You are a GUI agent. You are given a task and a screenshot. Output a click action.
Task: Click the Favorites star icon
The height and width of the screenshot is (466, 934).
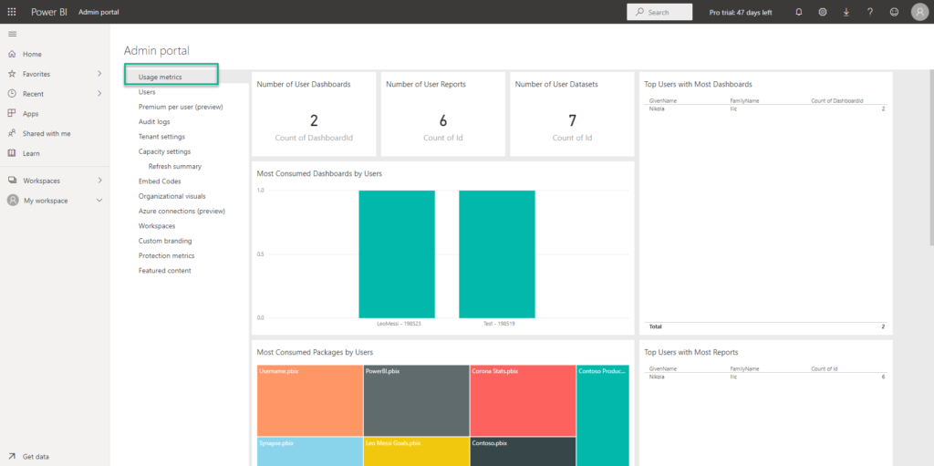(12, 74)
